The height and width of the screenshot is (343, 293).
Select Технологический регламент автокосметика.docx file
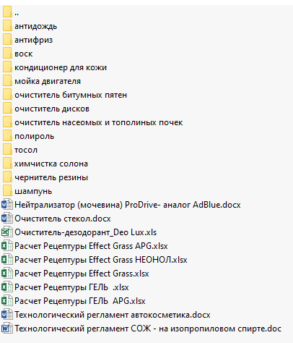tap(113, 315)
